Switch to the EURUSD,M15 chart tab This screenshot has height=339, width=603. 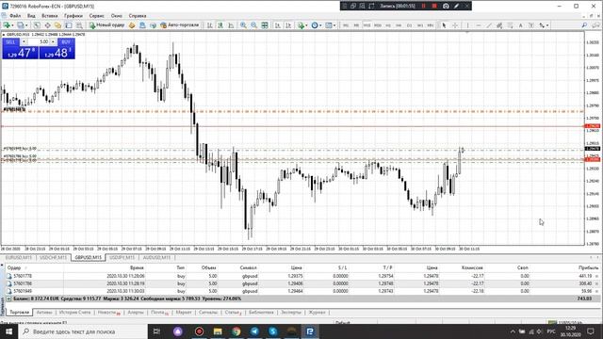19,257
